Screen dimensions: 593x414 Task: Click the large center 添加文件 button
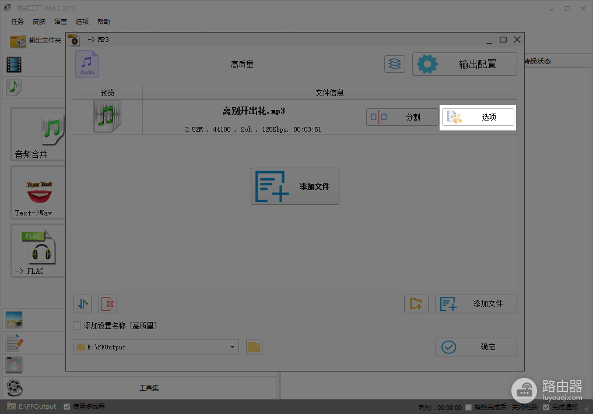(x=295, y=186)
